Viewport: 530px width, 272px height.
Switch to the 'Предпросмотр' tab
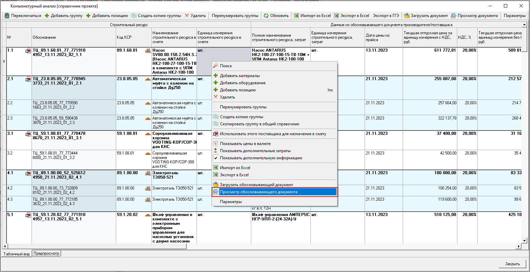(x=46, y=253)
